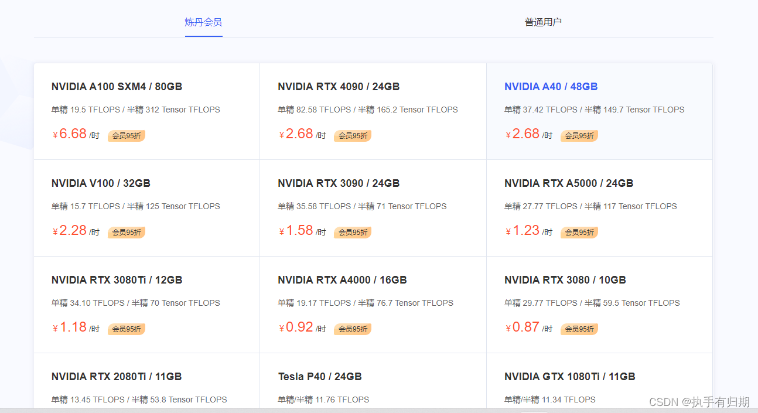758x413 pixels.
Task: Click the ¥6.68 price of the A100
Action: (x=70, y=134)
